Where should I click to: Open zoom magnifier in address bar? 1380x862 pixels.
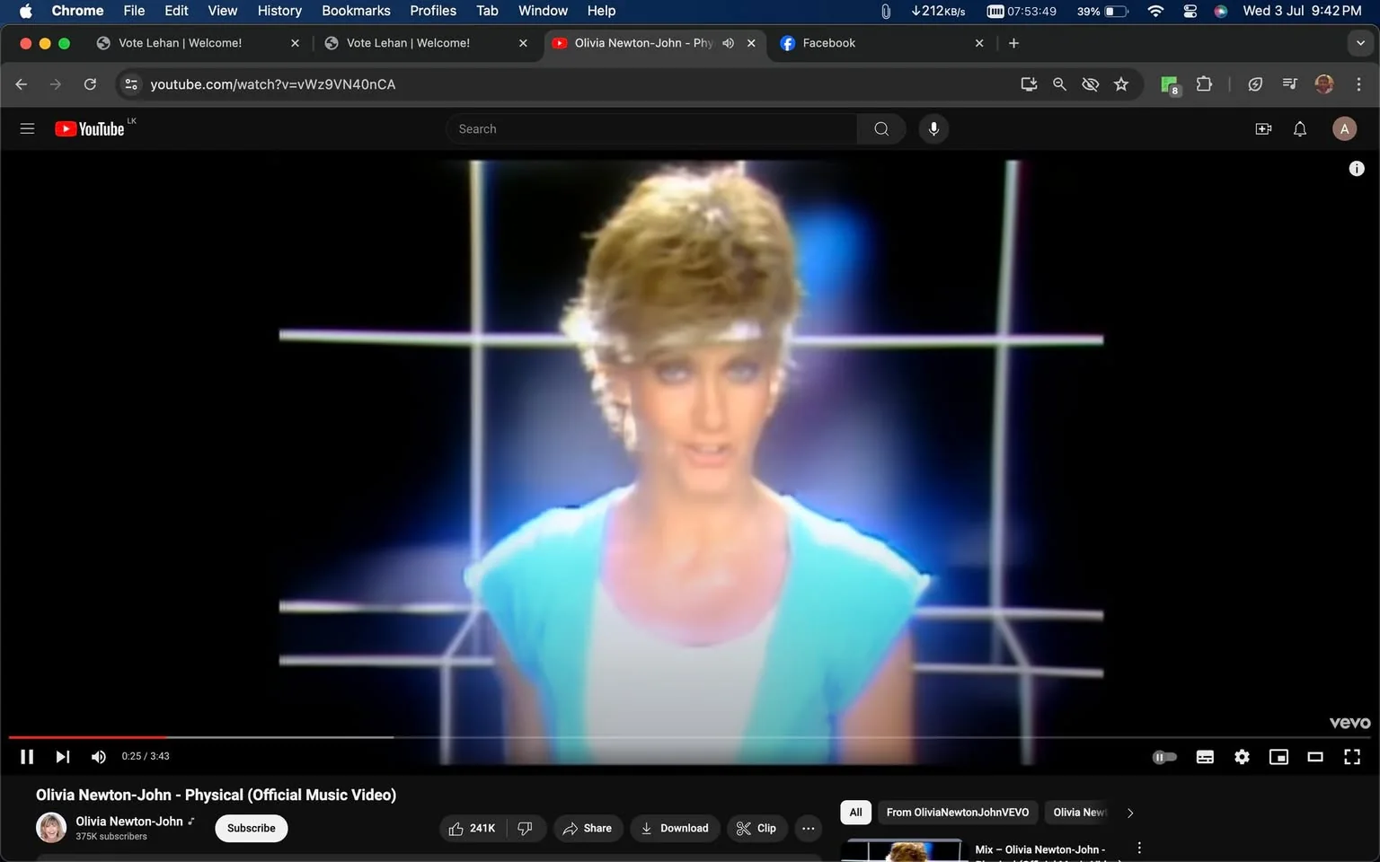[x=1059, y=84]
